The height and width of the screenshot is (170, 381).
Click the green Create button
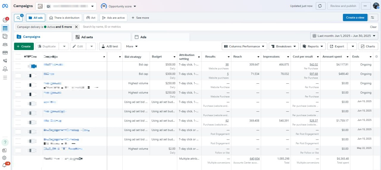[24, 46]
